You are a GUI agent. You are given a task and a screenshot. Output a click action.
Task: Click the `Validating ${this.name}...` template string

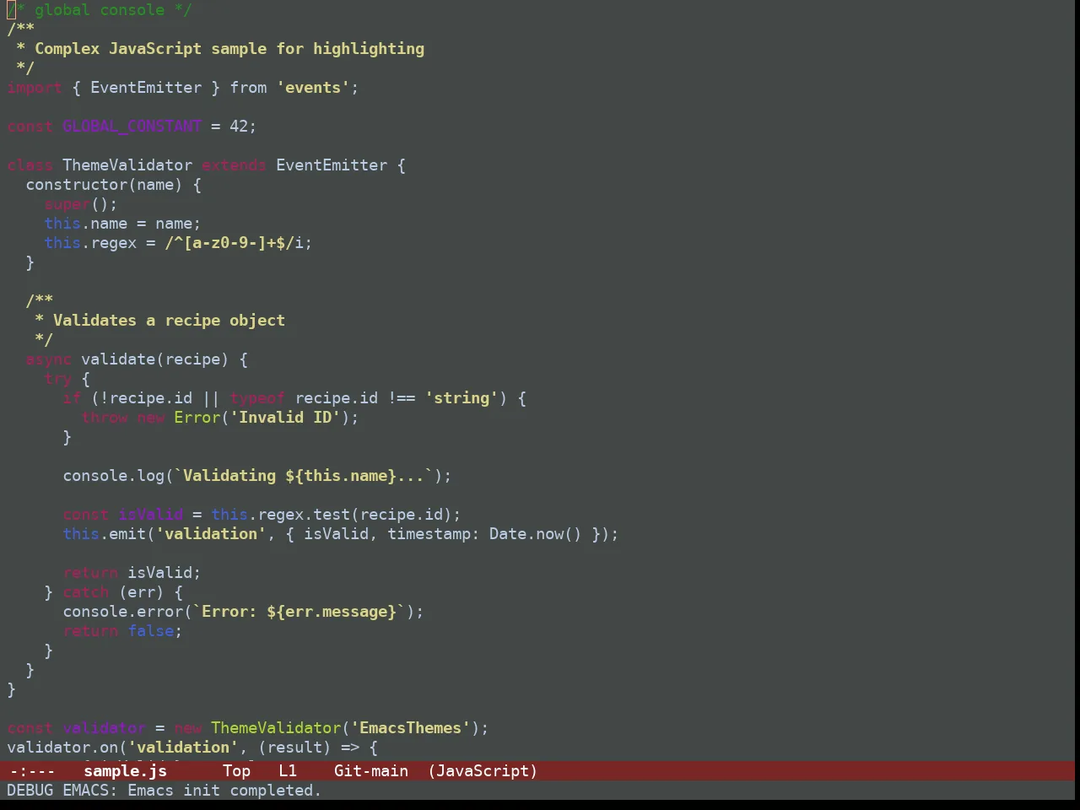(x=304, y=476)
